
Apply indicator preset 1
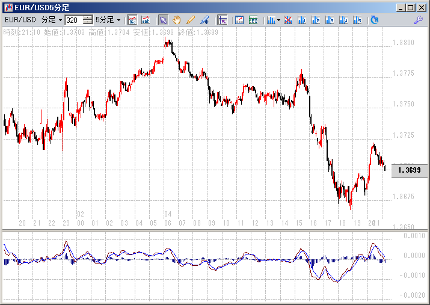(302, 20)
